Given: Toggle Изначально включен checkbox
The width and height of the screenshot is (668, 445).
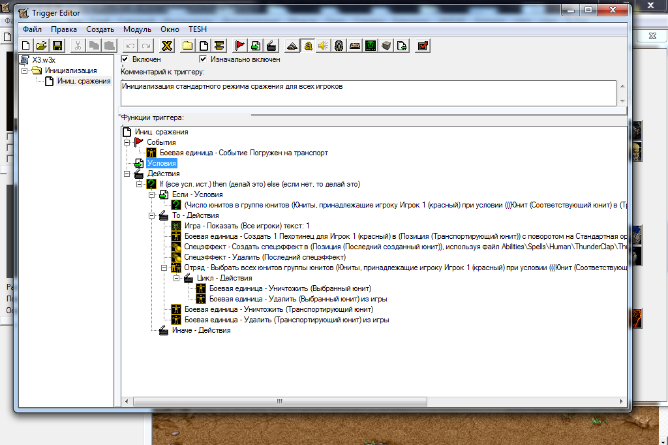Looking at the screenshot, I should pyautogui.click(x=204, y=59).
